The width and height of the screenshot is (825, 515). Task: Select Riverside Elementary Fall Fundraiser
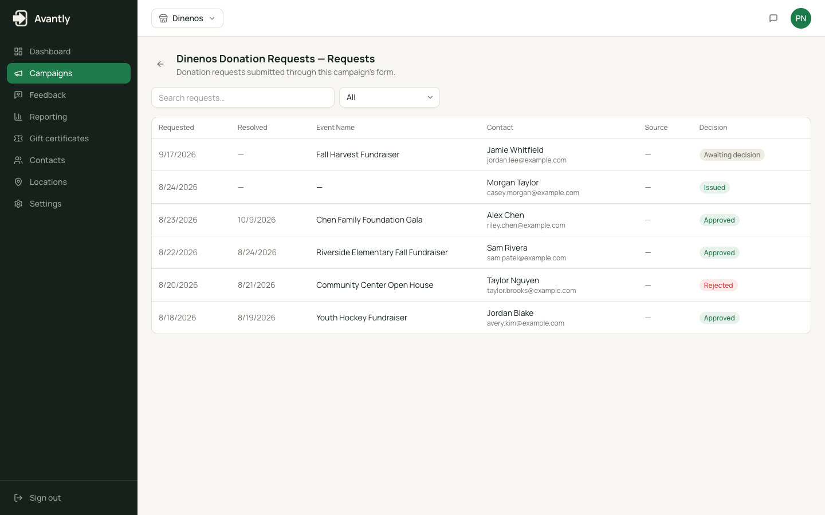tap(382, 252)
